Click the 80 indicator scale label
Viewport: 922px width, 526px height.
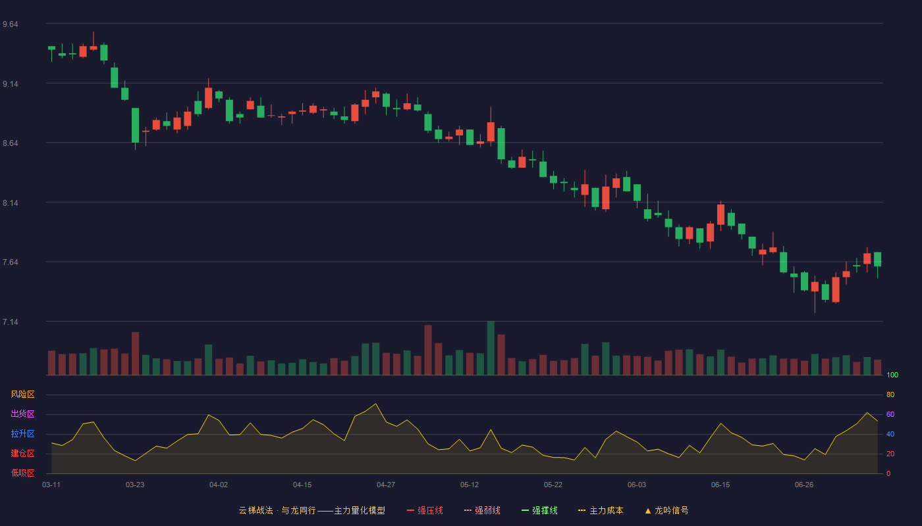click(x=890, y=394)
